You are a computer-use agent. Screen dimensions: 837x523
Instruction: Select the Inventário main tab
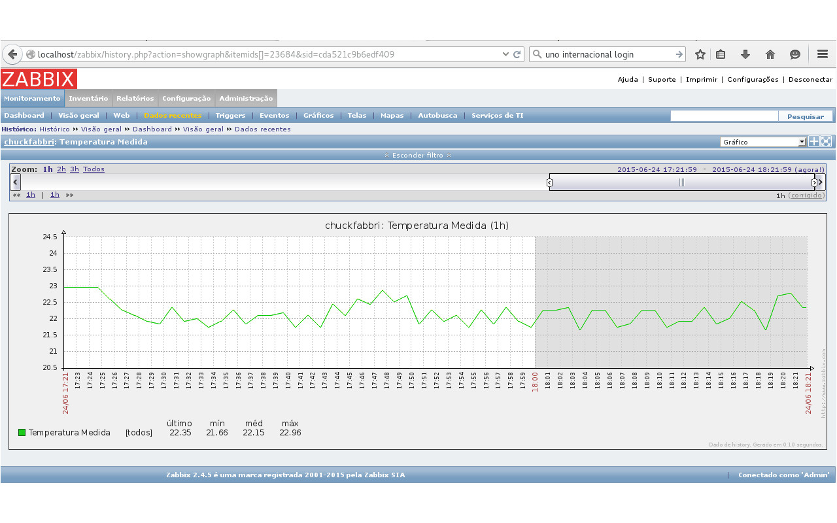pos(88,98)
